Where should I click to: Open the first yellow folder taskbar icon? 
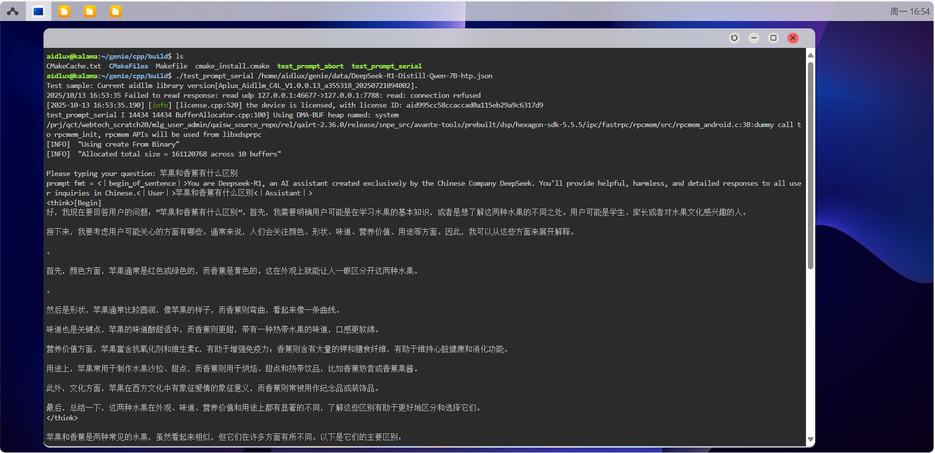click(x=64, y=11)
